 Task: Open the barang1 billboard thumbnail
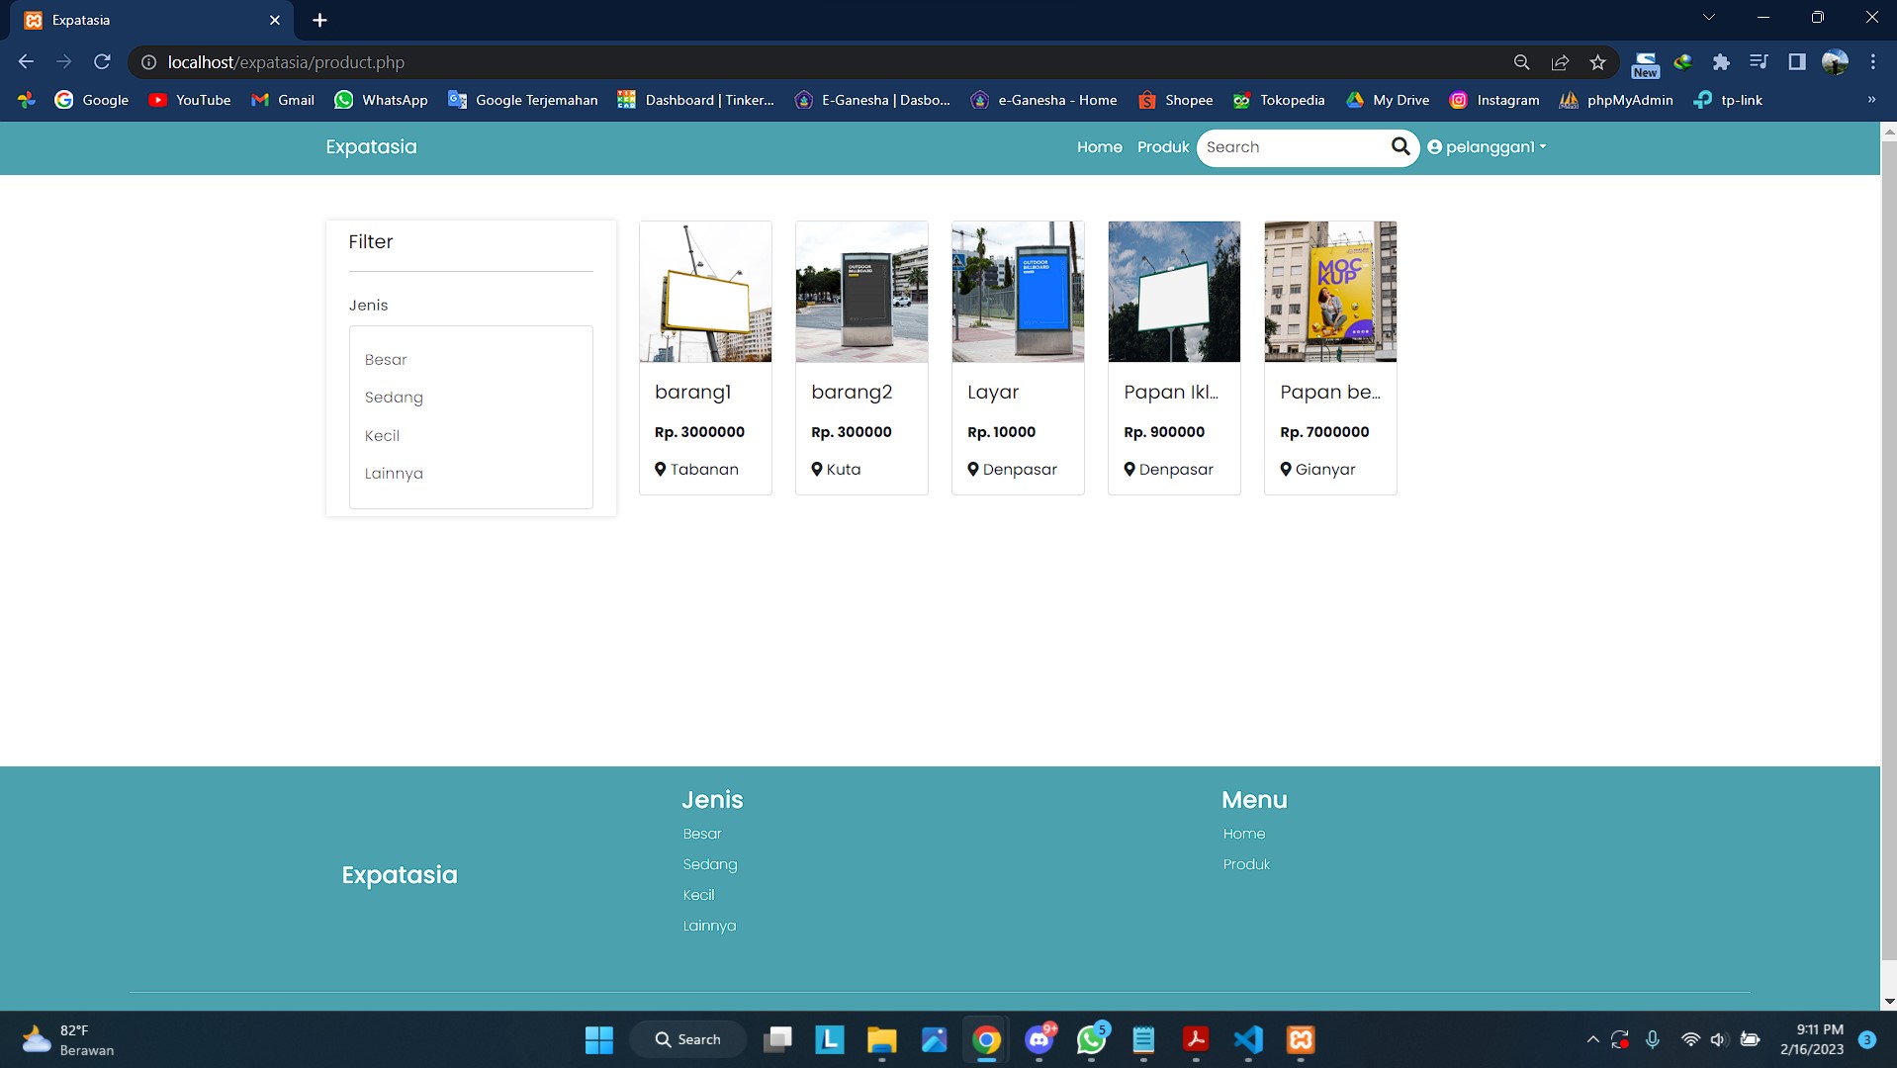coord(705,292)
